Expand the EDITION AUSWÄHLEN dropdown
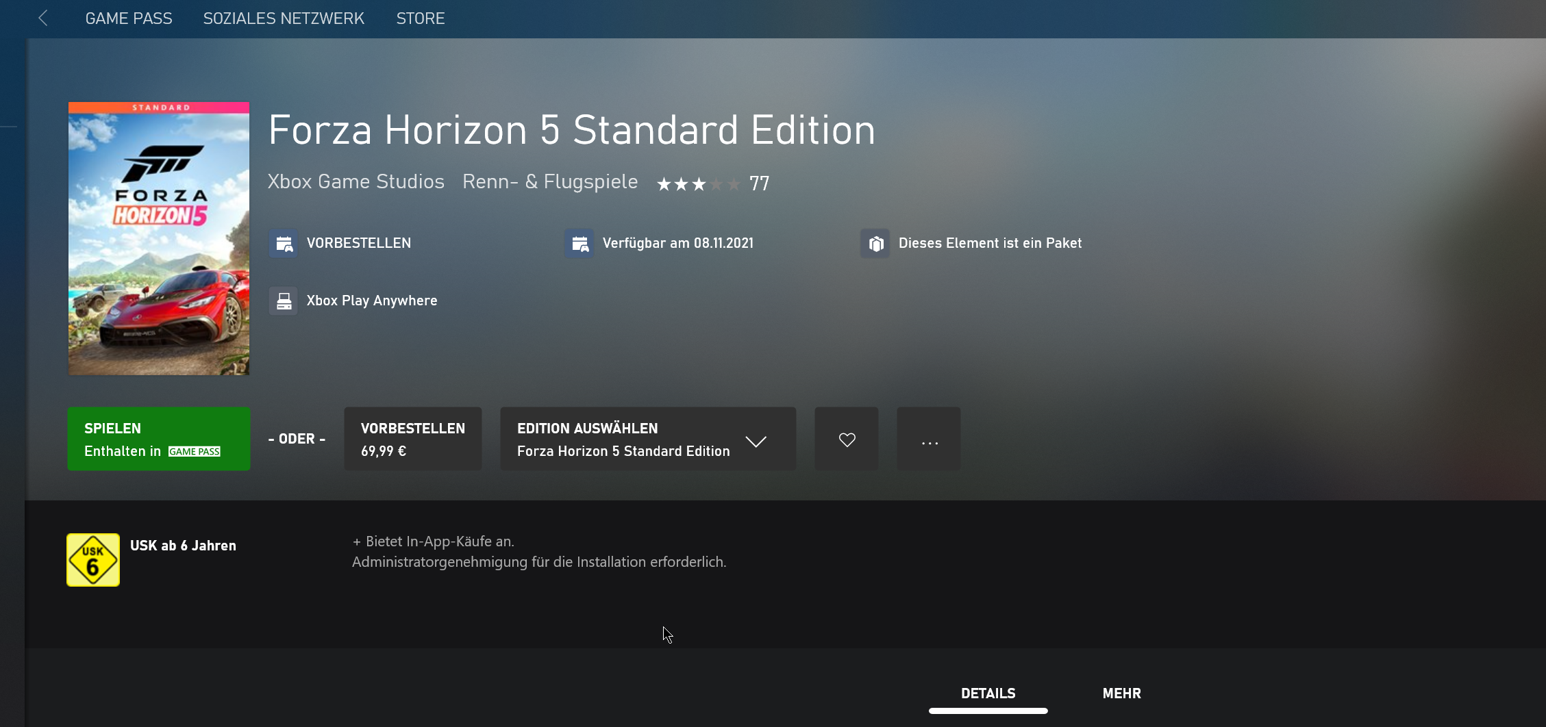This screenshot has height=727, width=1546. pos(648,439)
